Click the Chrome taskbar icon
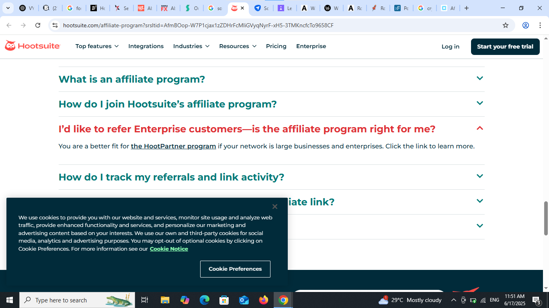 click(x=283, y=300)
